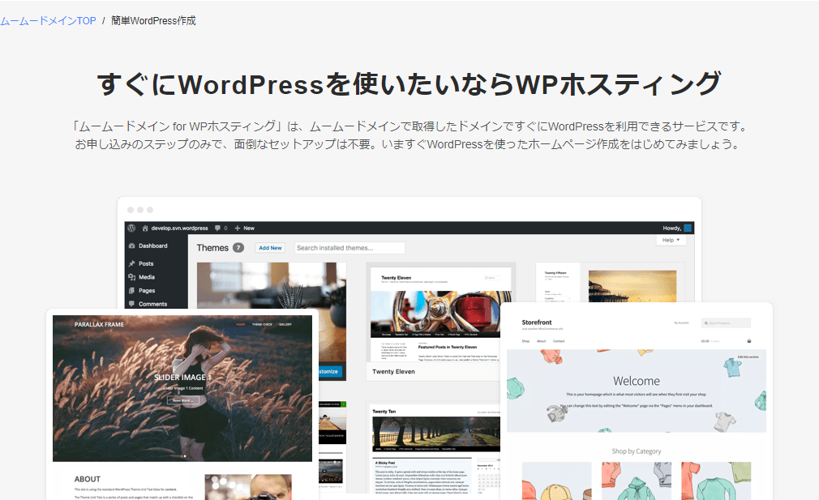
Task: Click the Add New theme button
Action: [270, 248]
